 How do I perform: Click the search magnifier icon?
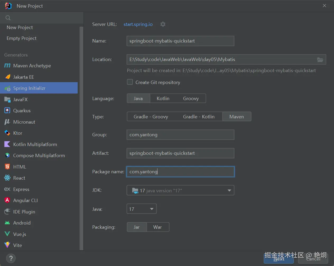[8, 18]
